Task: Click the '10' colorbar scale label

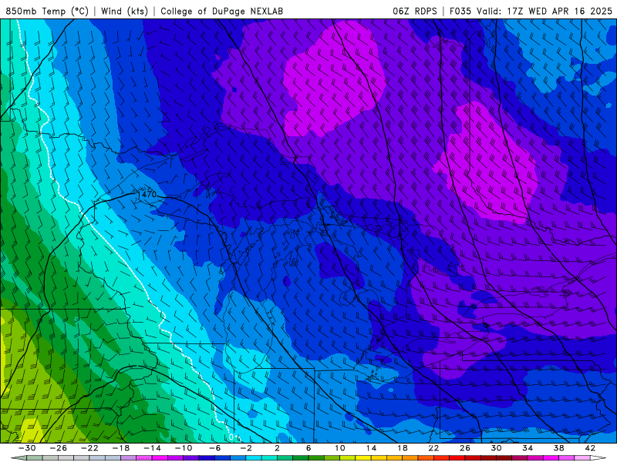Action: (340, 448)
